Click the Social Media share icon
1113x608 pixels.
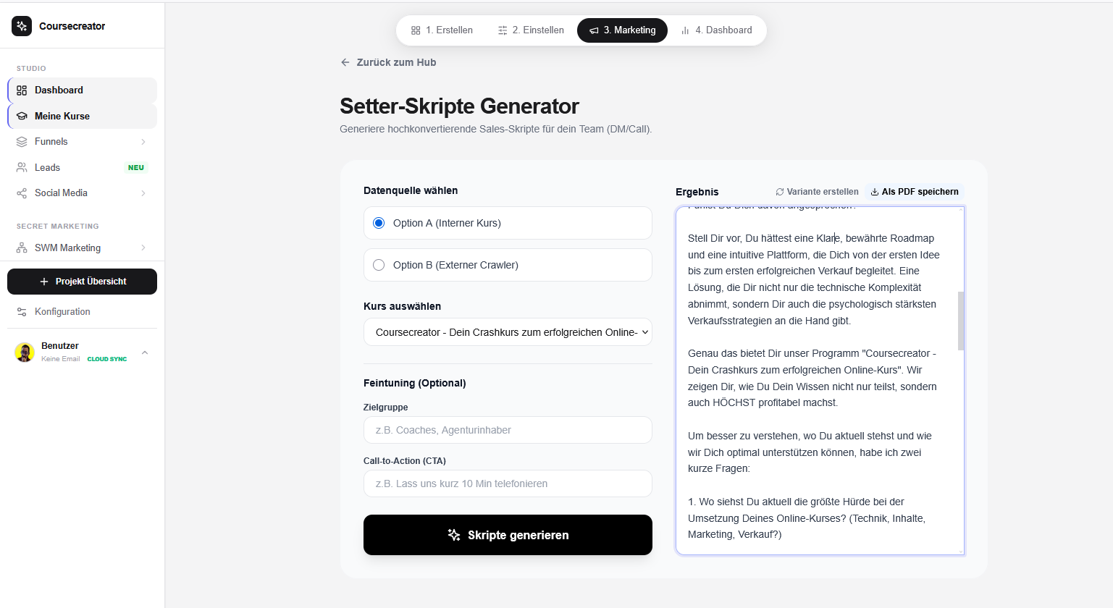point(22,193)
